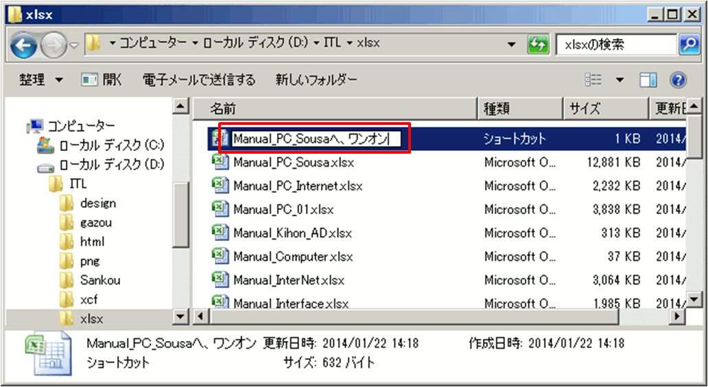Click the change view icon
The height and width of the screenshot is (387, 708).
[593, 80]
